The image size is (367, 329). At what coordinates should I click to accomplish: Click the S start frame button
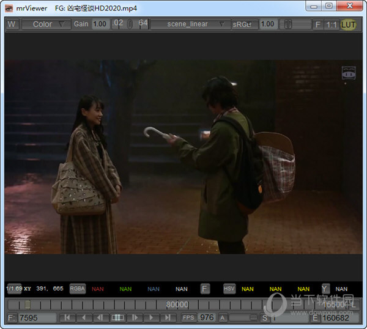click(265, 318)
